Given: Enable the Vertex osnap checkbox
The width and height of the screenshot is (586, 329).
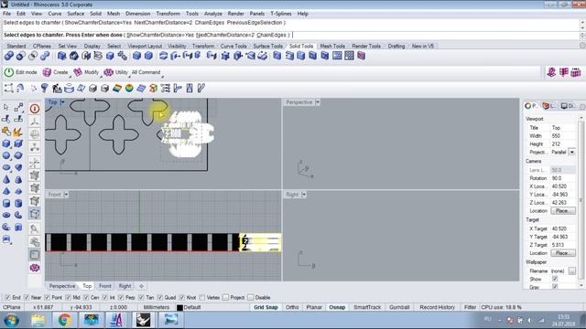Looking at the screenshot, I should (x=202, y=298).
